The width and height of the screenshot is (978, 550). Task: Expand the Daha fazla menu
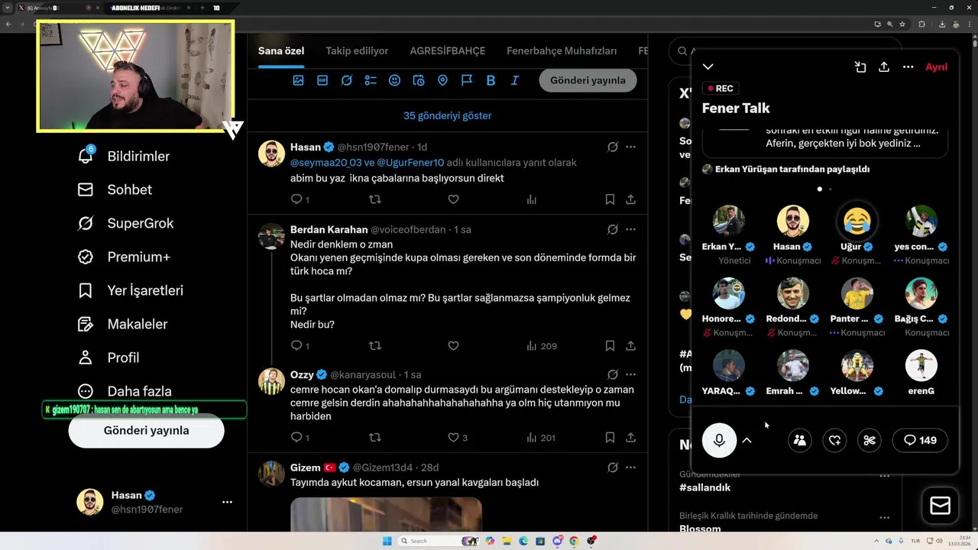[125, 391]
